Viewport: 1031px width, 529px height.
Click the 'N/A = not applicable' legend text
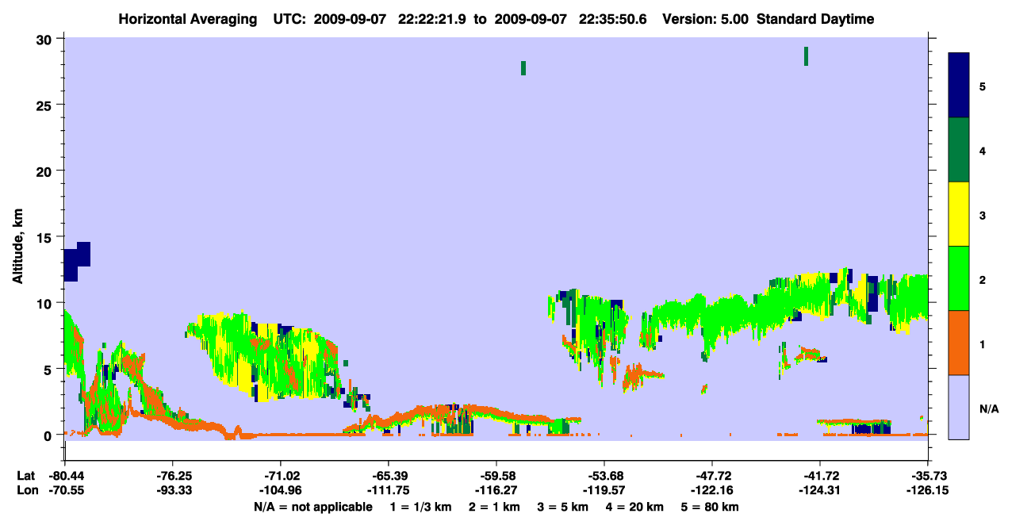point(312,507)
